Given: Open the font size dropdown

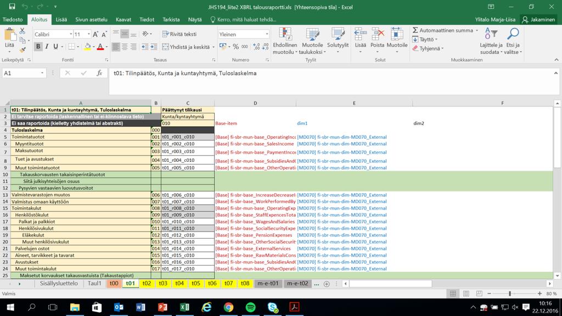Looking at the screenshot, I should [x=88, y=35].
